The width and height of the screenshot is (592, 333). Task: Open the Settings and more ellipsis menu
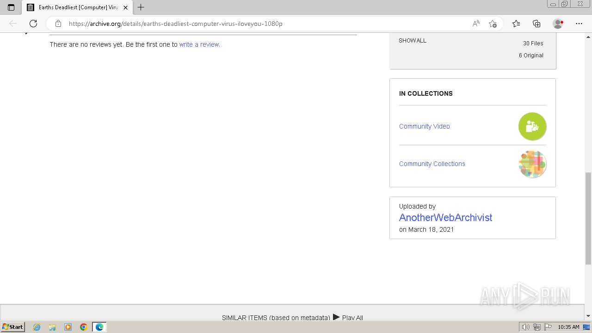click(579, 24)
